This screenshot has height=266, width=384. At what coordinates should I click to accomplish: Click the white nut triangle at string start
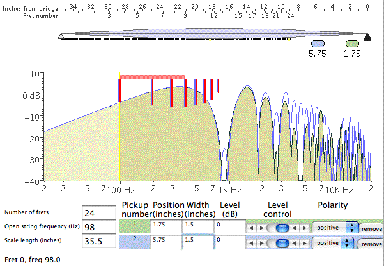point(60,38)
